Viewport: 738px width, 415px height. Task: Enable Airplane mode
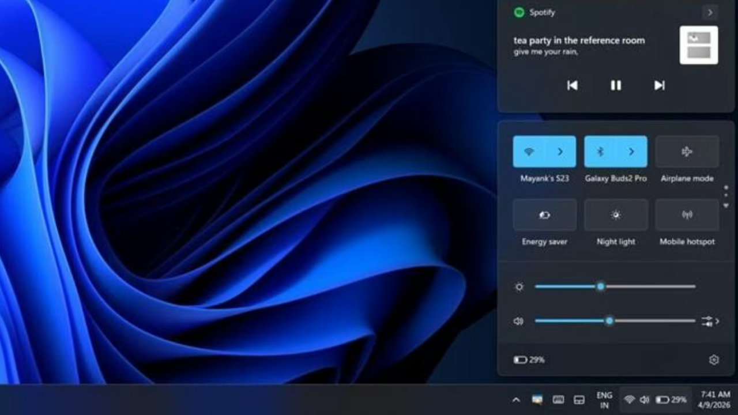tap(687, 151)
